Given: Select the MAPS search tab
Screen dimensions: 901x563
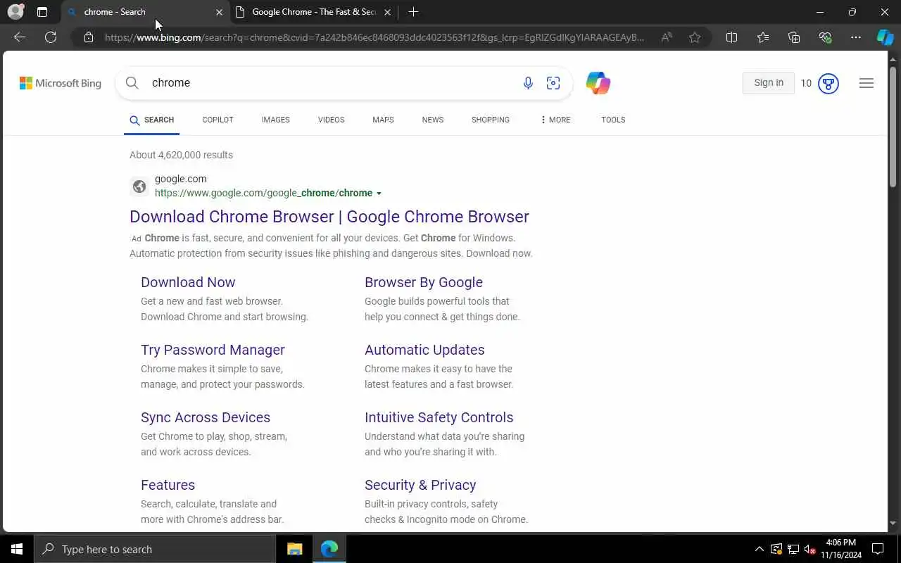Looking at the screenshot, I should point(383,120).
